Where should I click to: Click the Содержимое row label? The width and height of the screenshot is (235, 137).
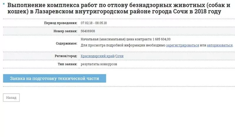click(66, 43)
